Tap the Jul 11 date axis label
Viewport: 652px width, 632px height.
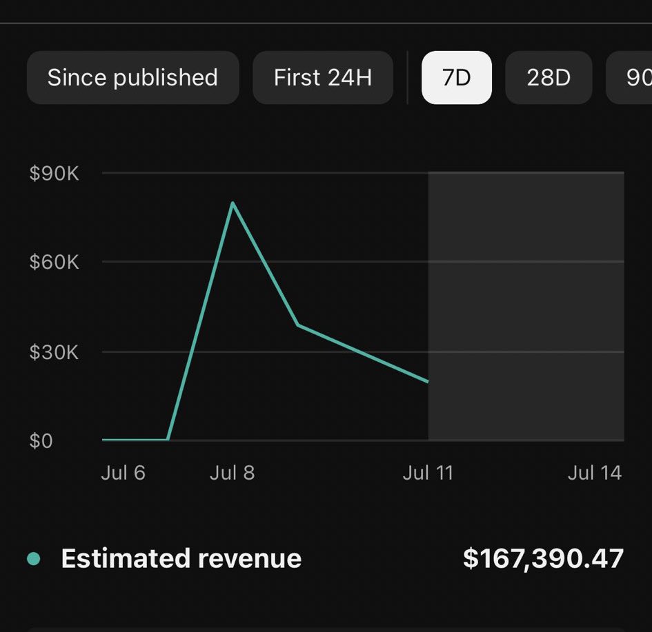pyautogui.click(x=428, y=473)
